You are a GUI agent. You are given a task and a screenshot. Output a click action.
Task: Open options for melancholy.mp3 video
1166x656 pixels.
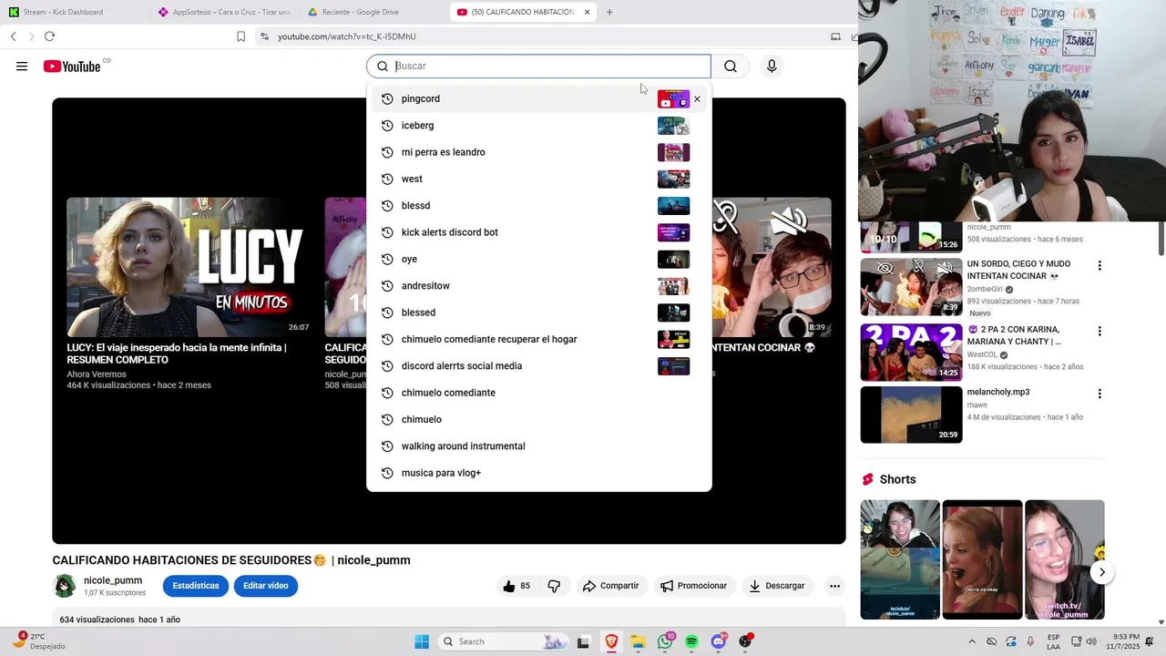[x=1100, y=395]
